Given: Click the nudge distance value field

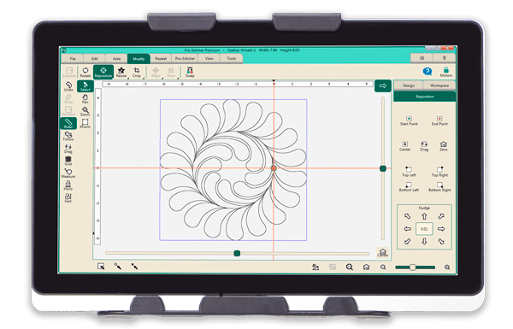Looking at the screenshot, I should click(x=424, y=229).
